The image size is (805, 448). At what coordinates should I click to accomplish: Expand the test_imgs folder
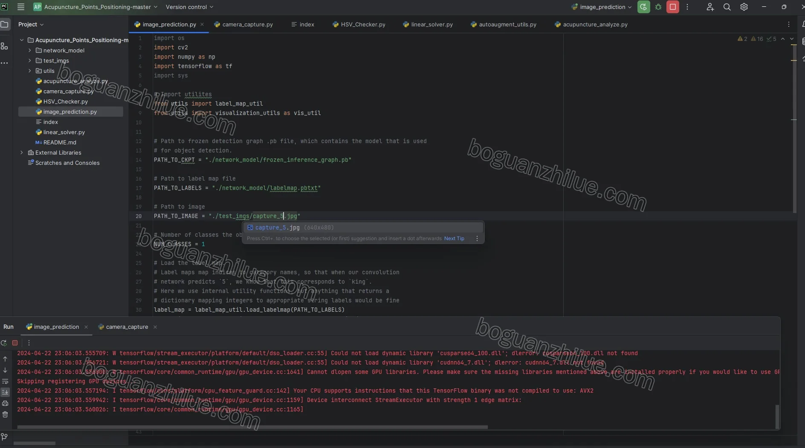point(30,60)
